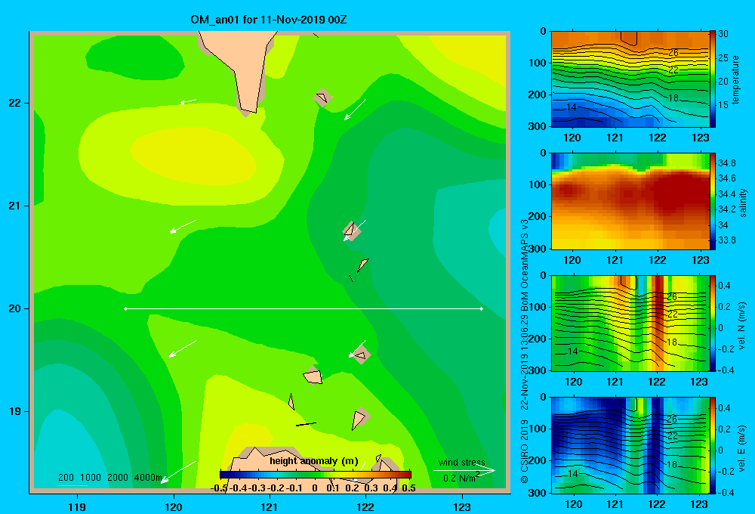Click the wind stress reference arrow in the legend
755x514 pixels.
(464, 470)
